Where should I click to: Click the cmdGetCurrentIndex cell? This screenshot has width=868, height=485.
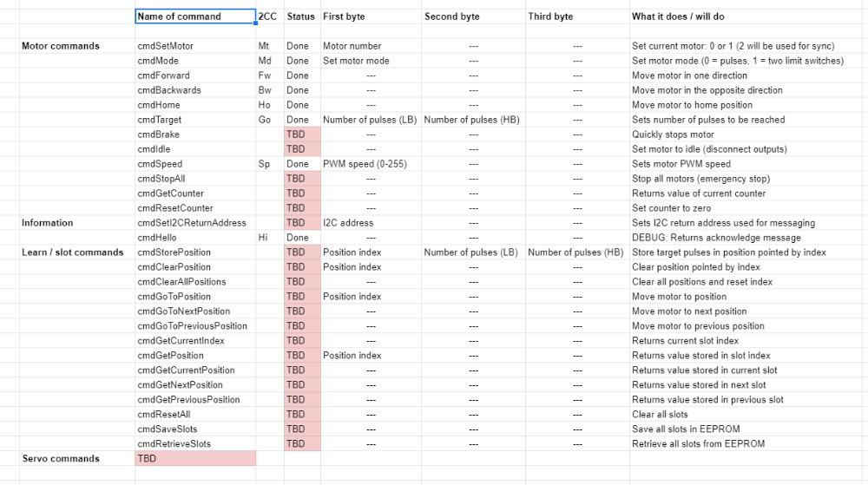[195, 341]
